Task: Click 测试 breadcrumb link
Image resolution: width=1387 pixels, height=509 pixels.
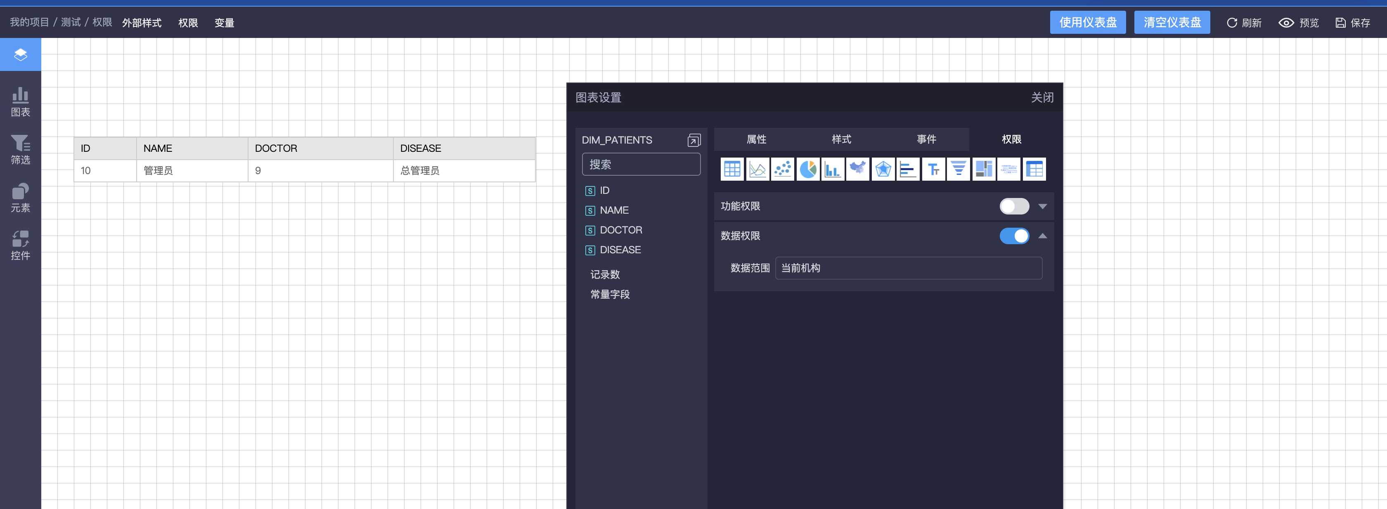Action: point(71,22)
